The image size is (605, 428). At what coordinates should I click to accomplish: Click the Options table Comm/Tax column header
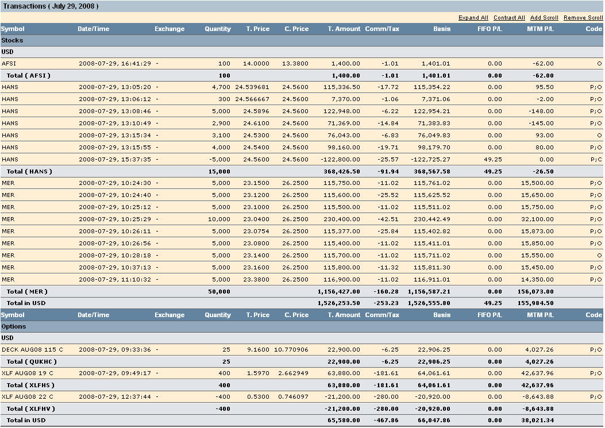point(382,315)
